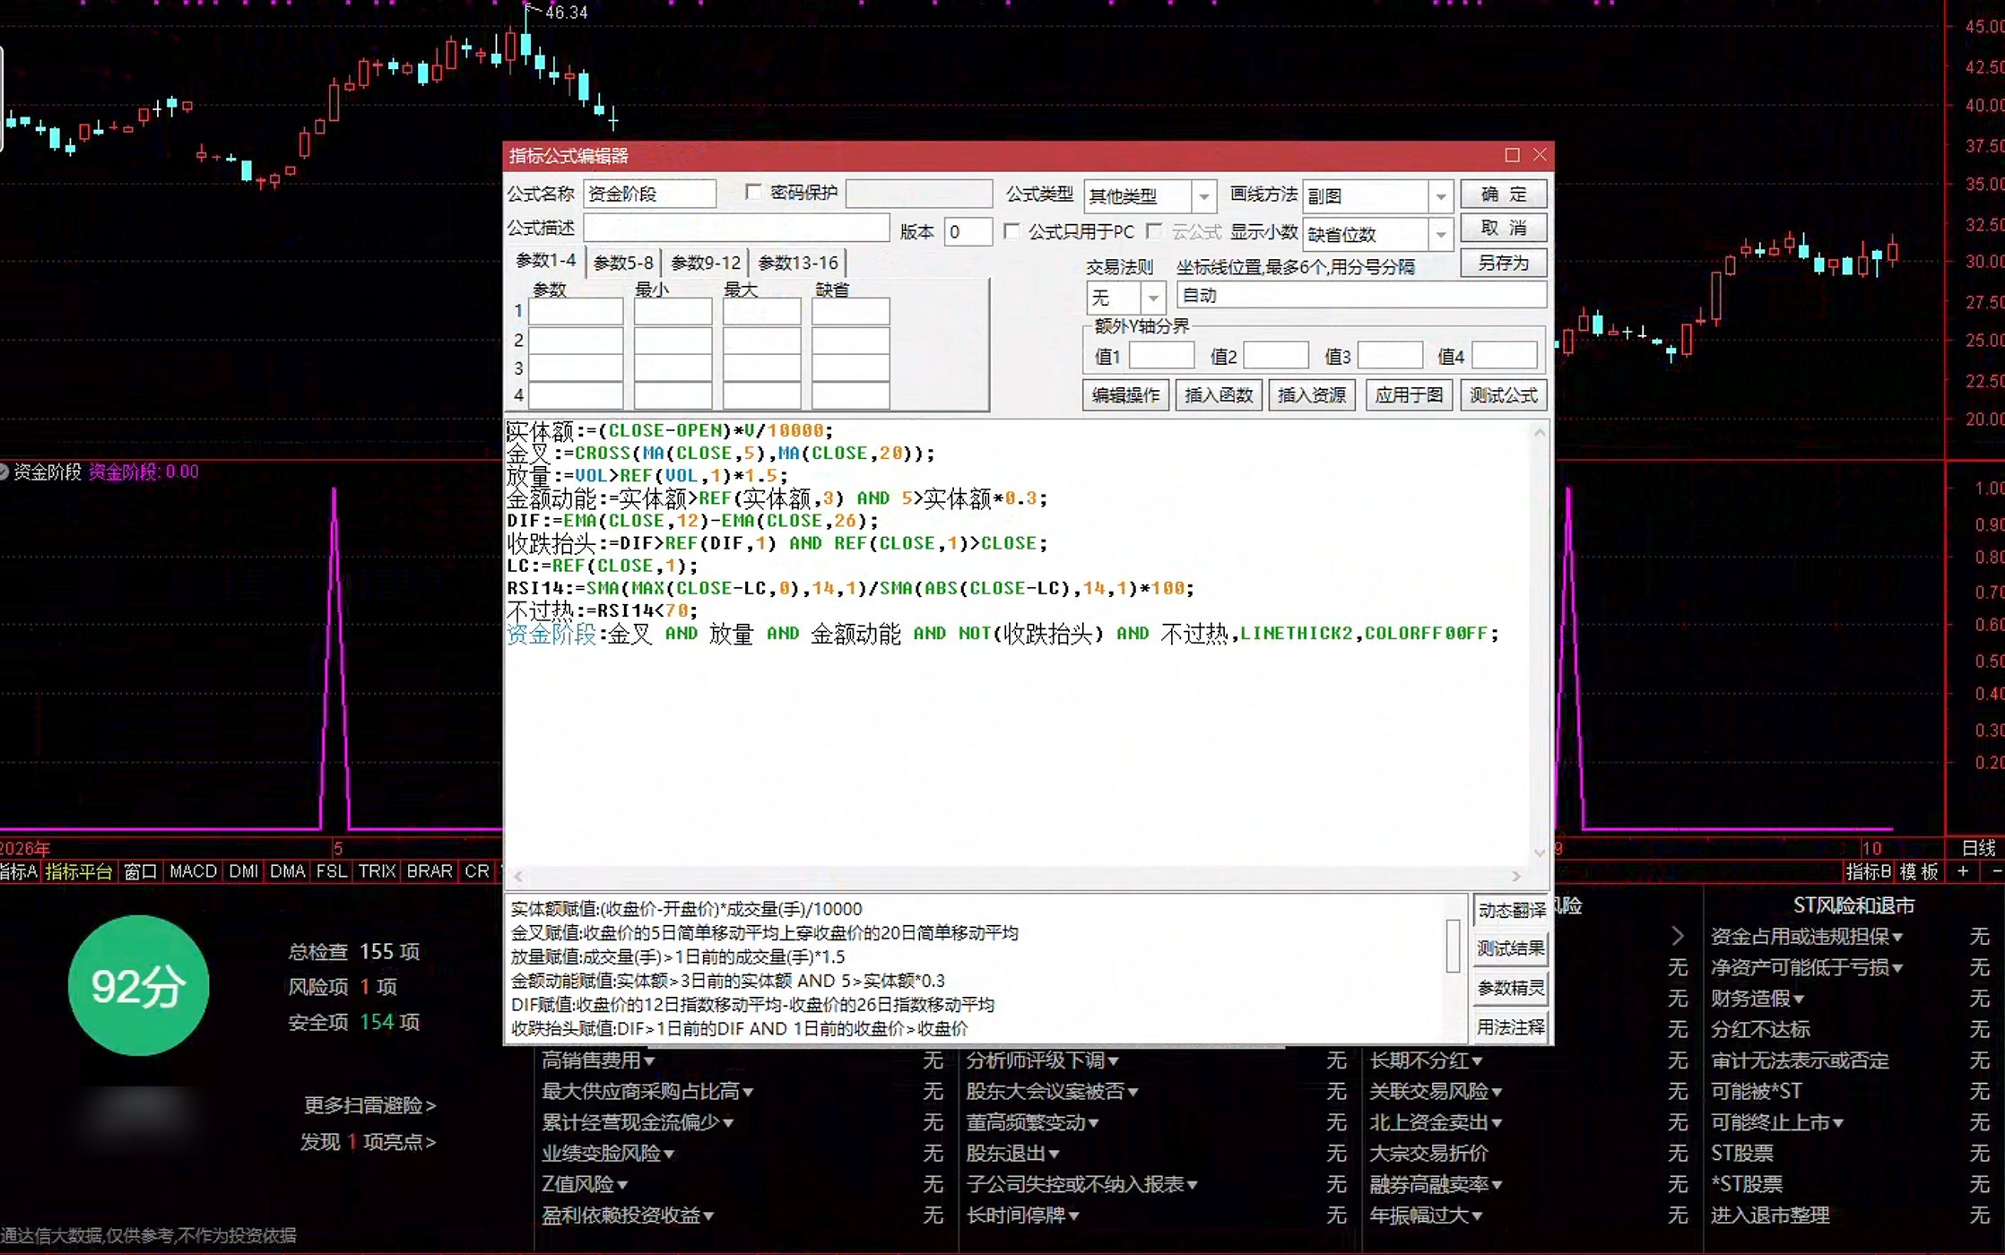Click 插入资源 button
The image size is (2005, 1255).
[x=1312, y=395]
